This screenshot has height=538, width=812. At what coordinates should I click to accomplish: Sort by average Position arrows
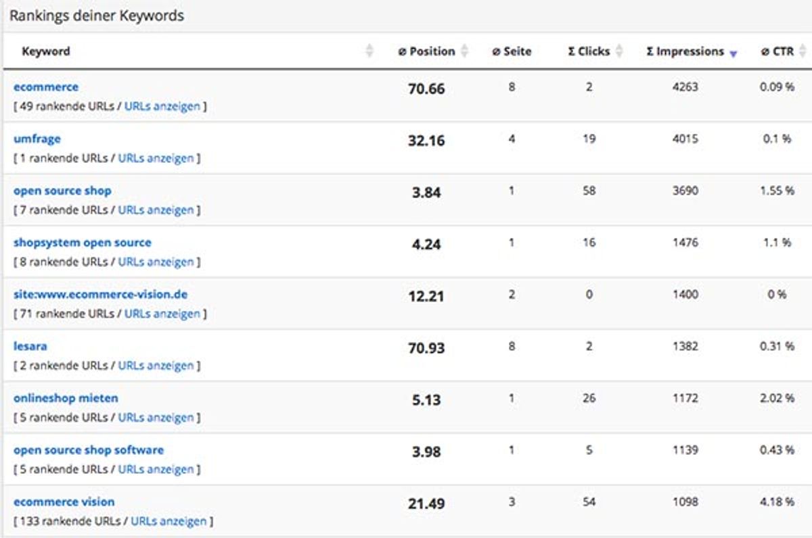464,51
